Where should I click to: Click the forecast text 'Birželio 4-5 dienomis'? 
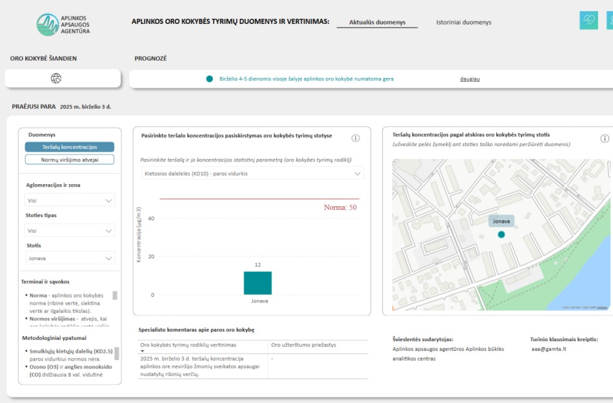point(306,79)
